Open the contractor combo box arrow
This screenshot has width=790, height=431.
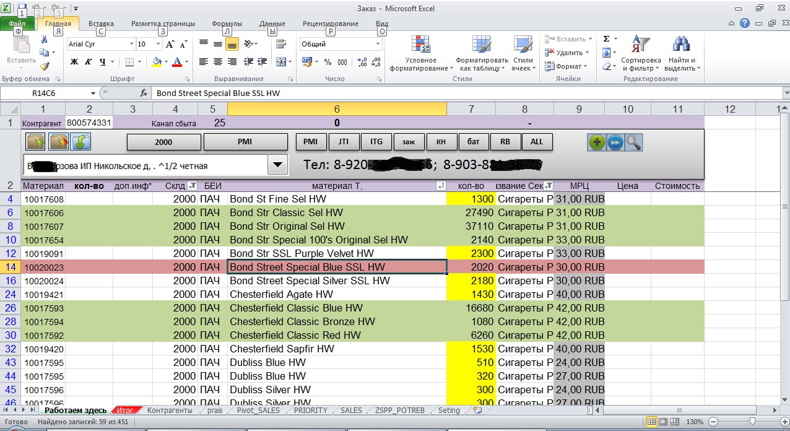(277, 165)
